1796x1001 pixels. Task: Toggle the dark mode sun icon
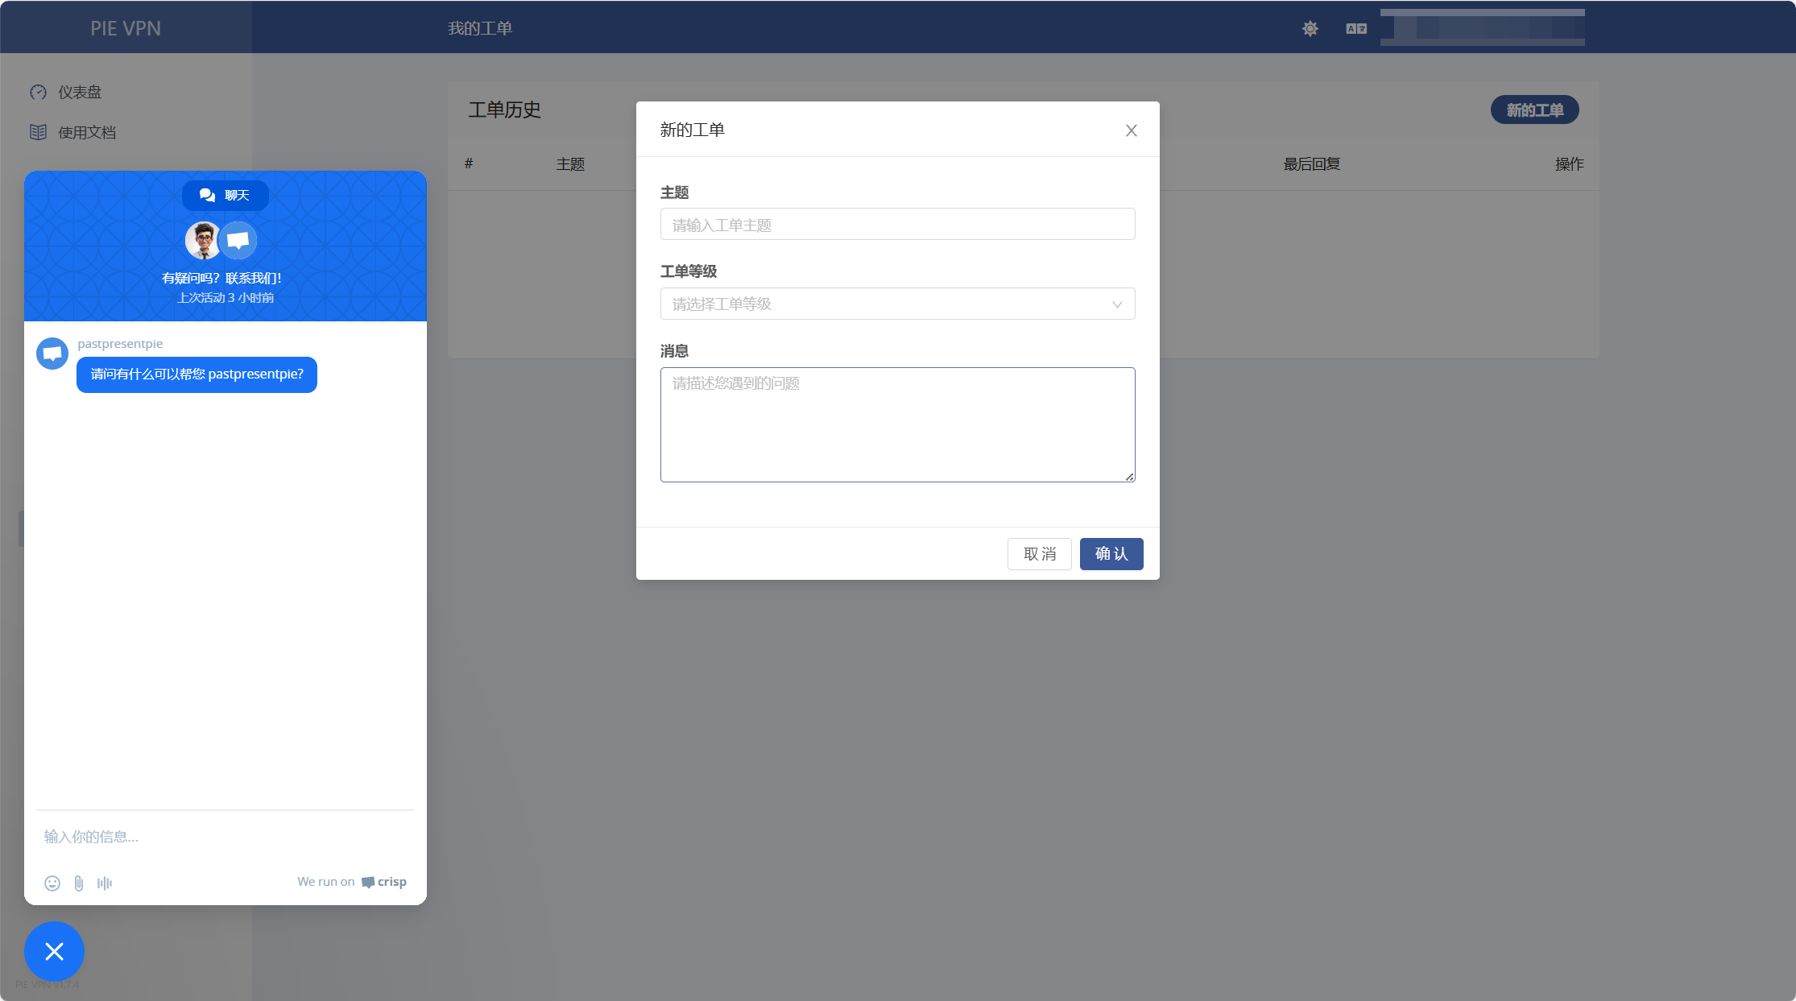pyautogui.click(x=1310, y=29)
